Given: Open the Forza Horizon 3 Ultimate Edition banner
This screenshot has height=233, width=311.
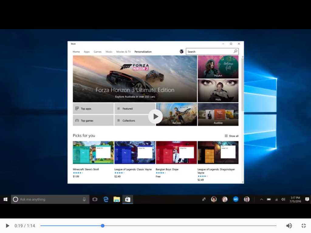Looking at the screenshot, I should pos(135,79).
